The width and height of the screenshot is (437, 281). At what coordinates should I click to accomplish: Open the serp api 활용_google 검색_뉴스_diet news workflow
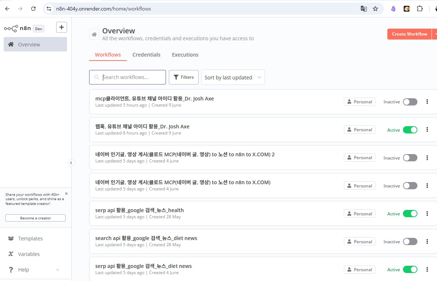(x=143, y=266)
